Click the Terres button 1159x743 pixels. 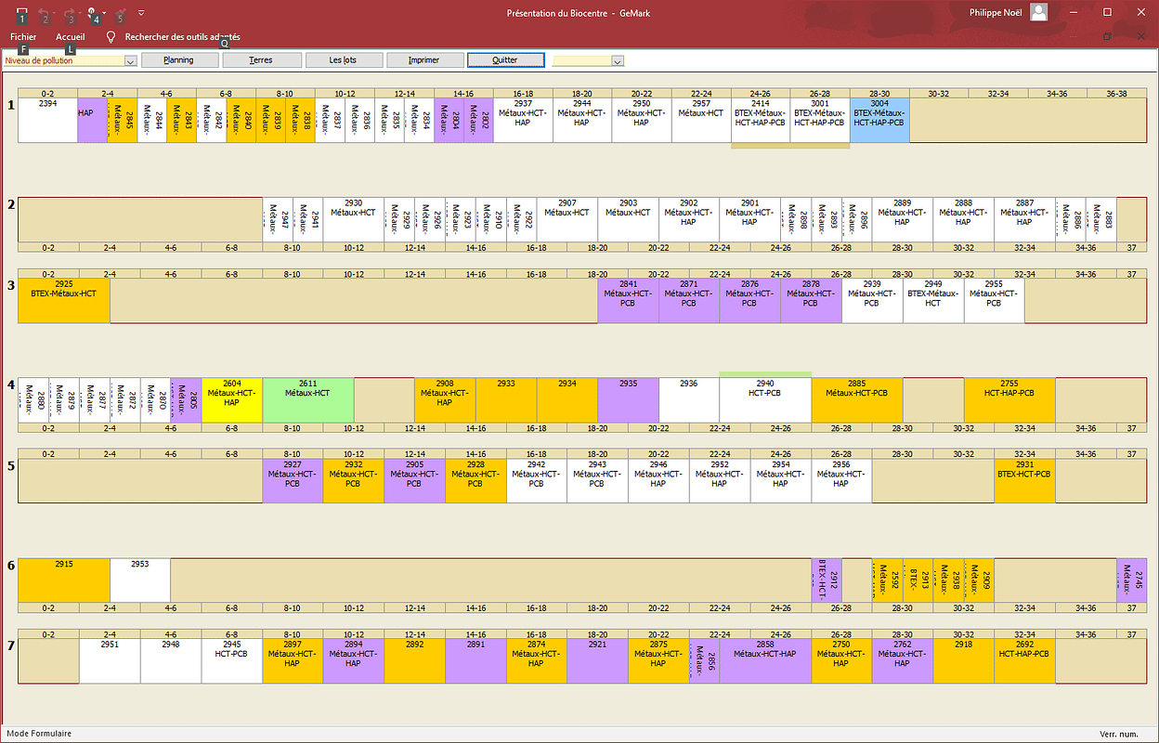[263, 59]
